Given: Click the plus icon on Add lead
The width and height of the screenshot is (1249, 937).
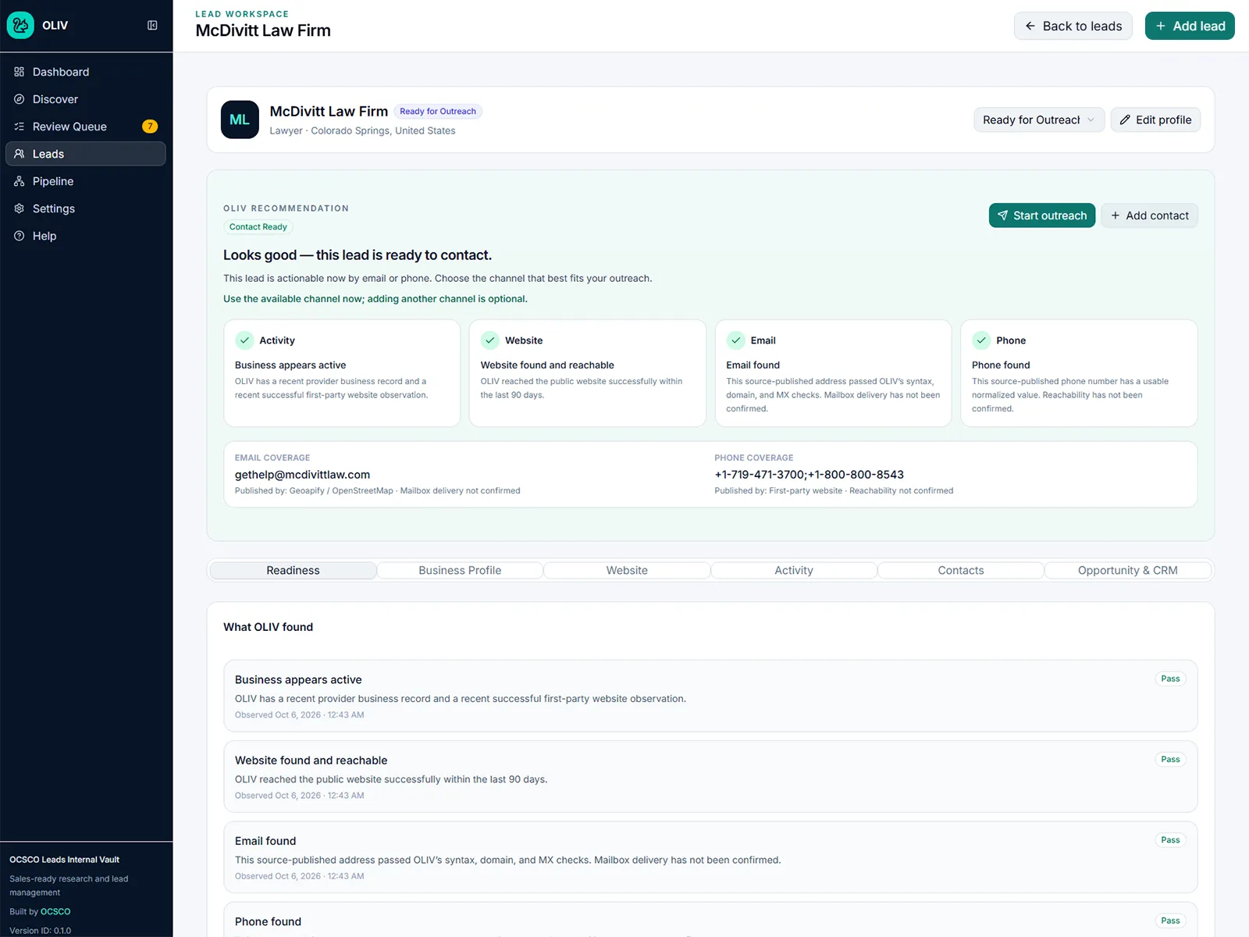Looking at the screenshot, I should pyautogui.click(x=1161, y=26).
